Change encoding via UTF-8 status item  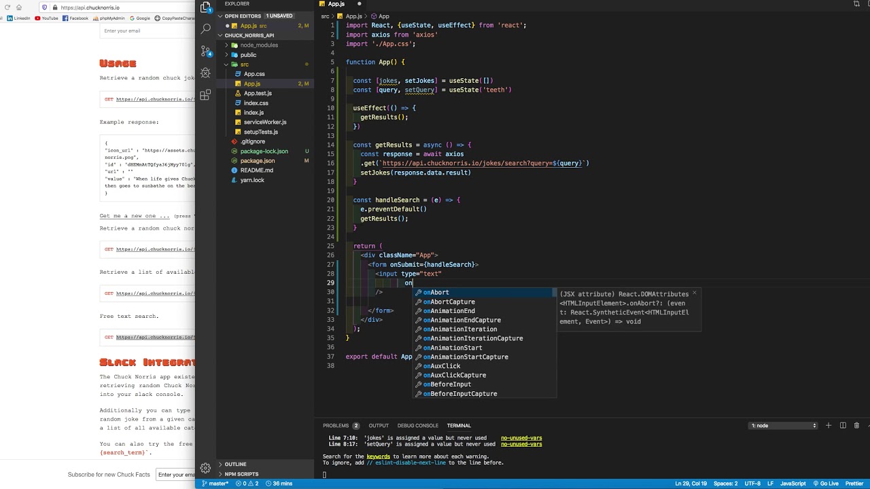[752, 484]
